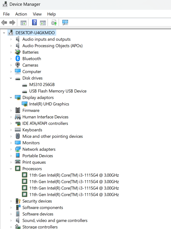
Task: Expand the Network adapters category
Action: pos(11,149)
